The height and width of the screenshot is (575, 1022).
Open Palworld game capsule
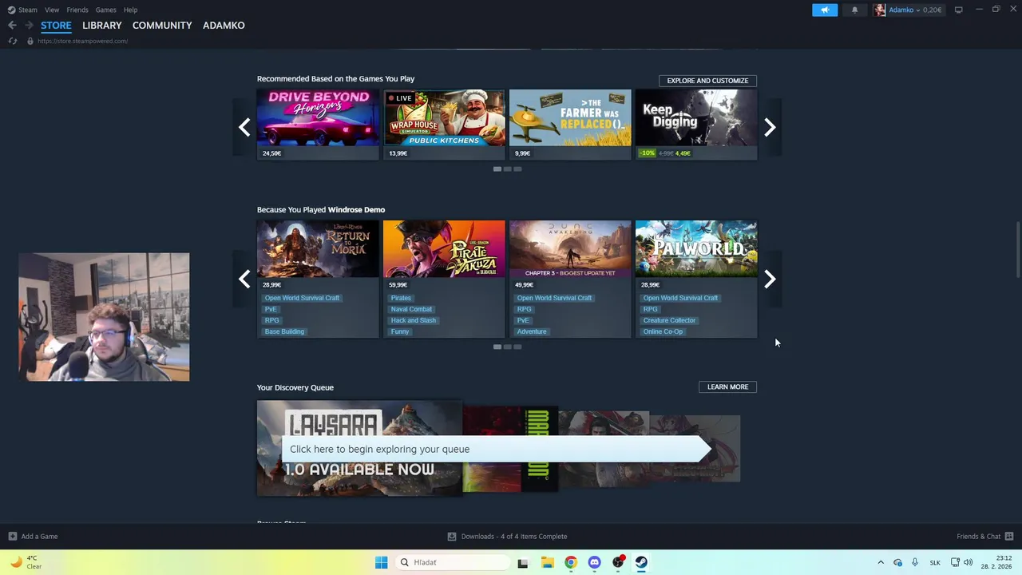point(696,279)
